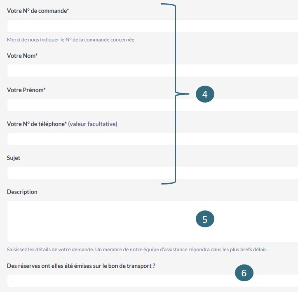This screenshot has height=292, width=298.
Task: Click the "Votre Prénom" label
Action: [x=26, y=90]
